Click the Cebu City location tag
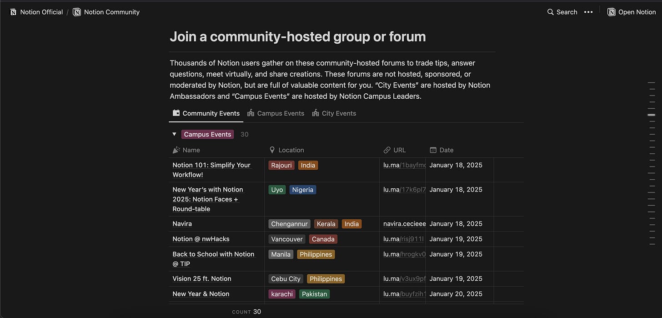 click(x=286, y=278)
